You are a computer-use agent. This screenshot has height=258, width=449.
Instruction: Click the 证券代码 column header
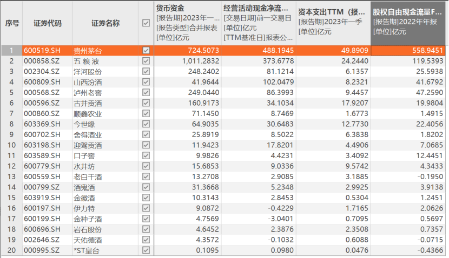47,23
